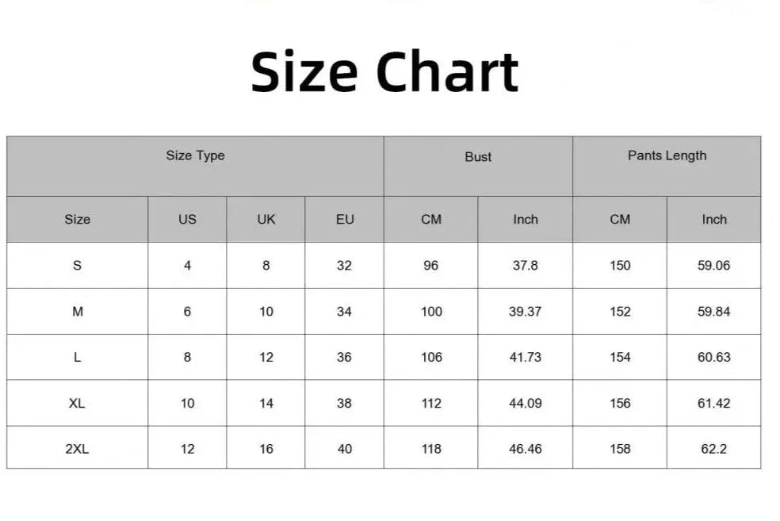The height and width of the screenshot is (521, 780).
Task: Click the Bust column header
Action: pyautogui.click(x=478, y=157)
